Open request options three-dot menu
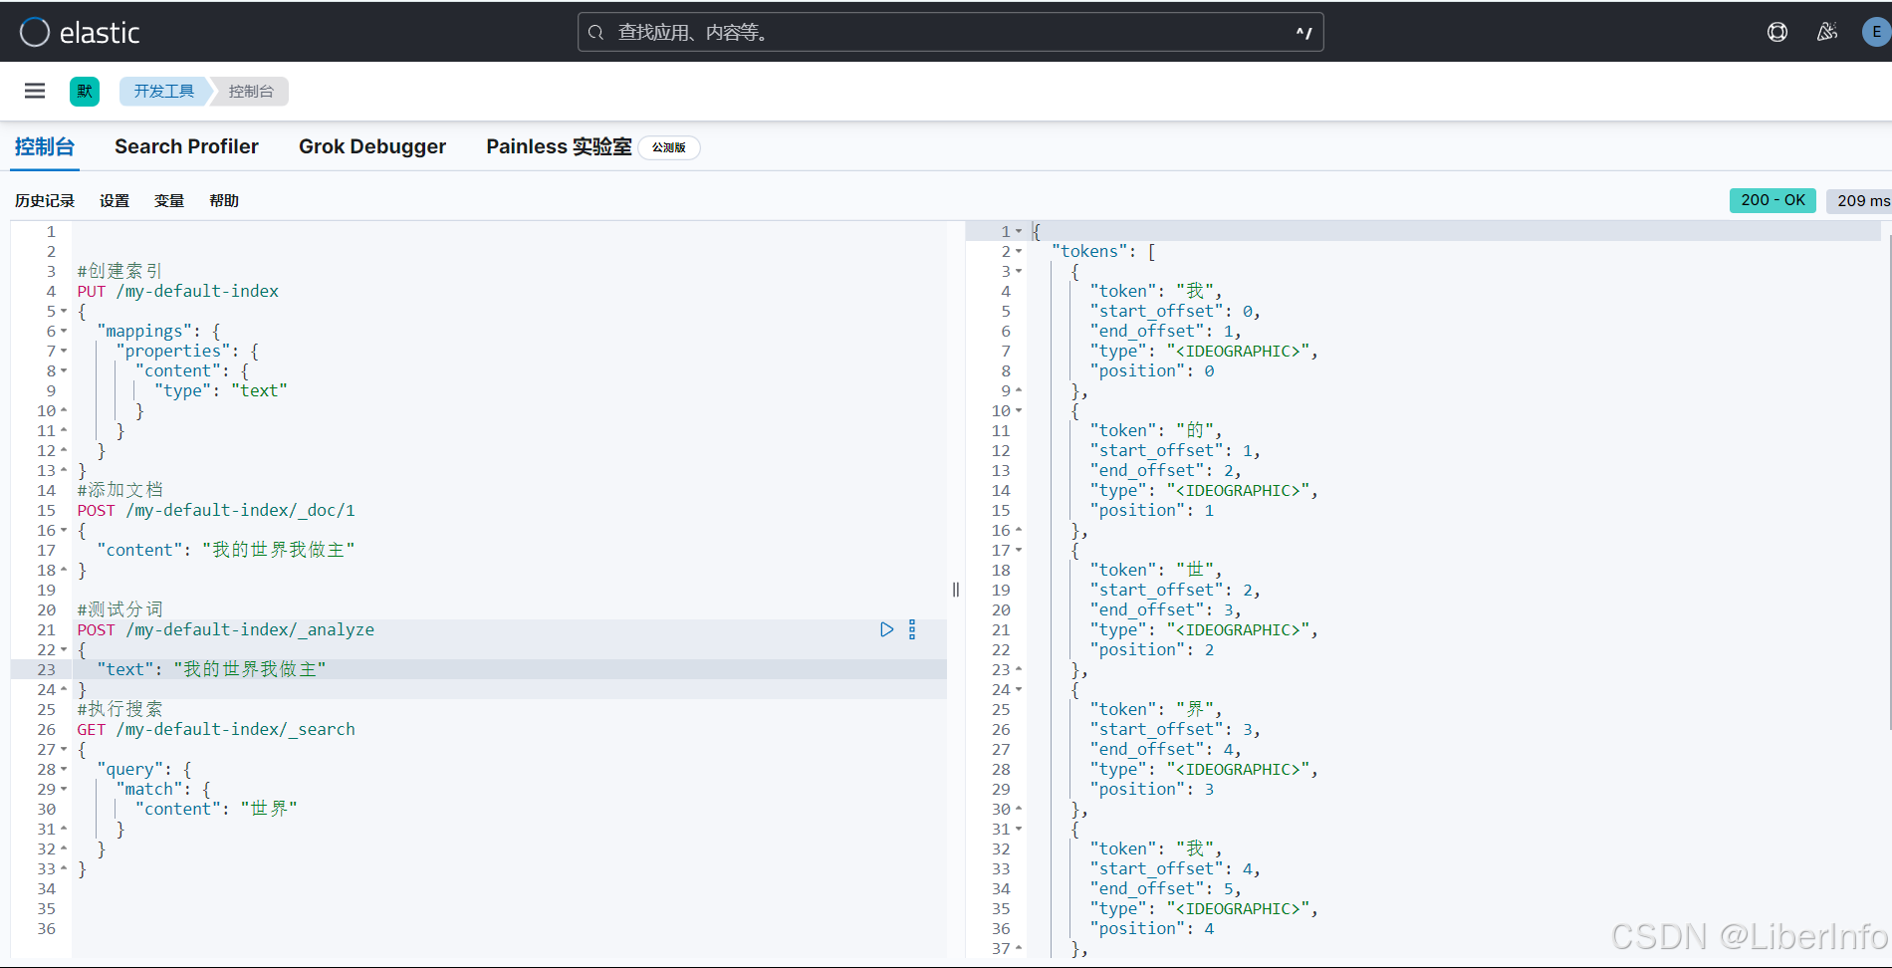1892x968 pixels. click(x=912, y=629)
